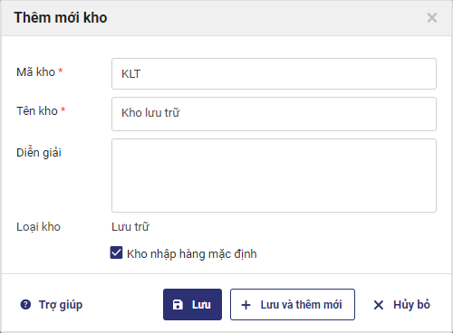
Task: Close the Thêm mới kho dialog
Action: 432,18
